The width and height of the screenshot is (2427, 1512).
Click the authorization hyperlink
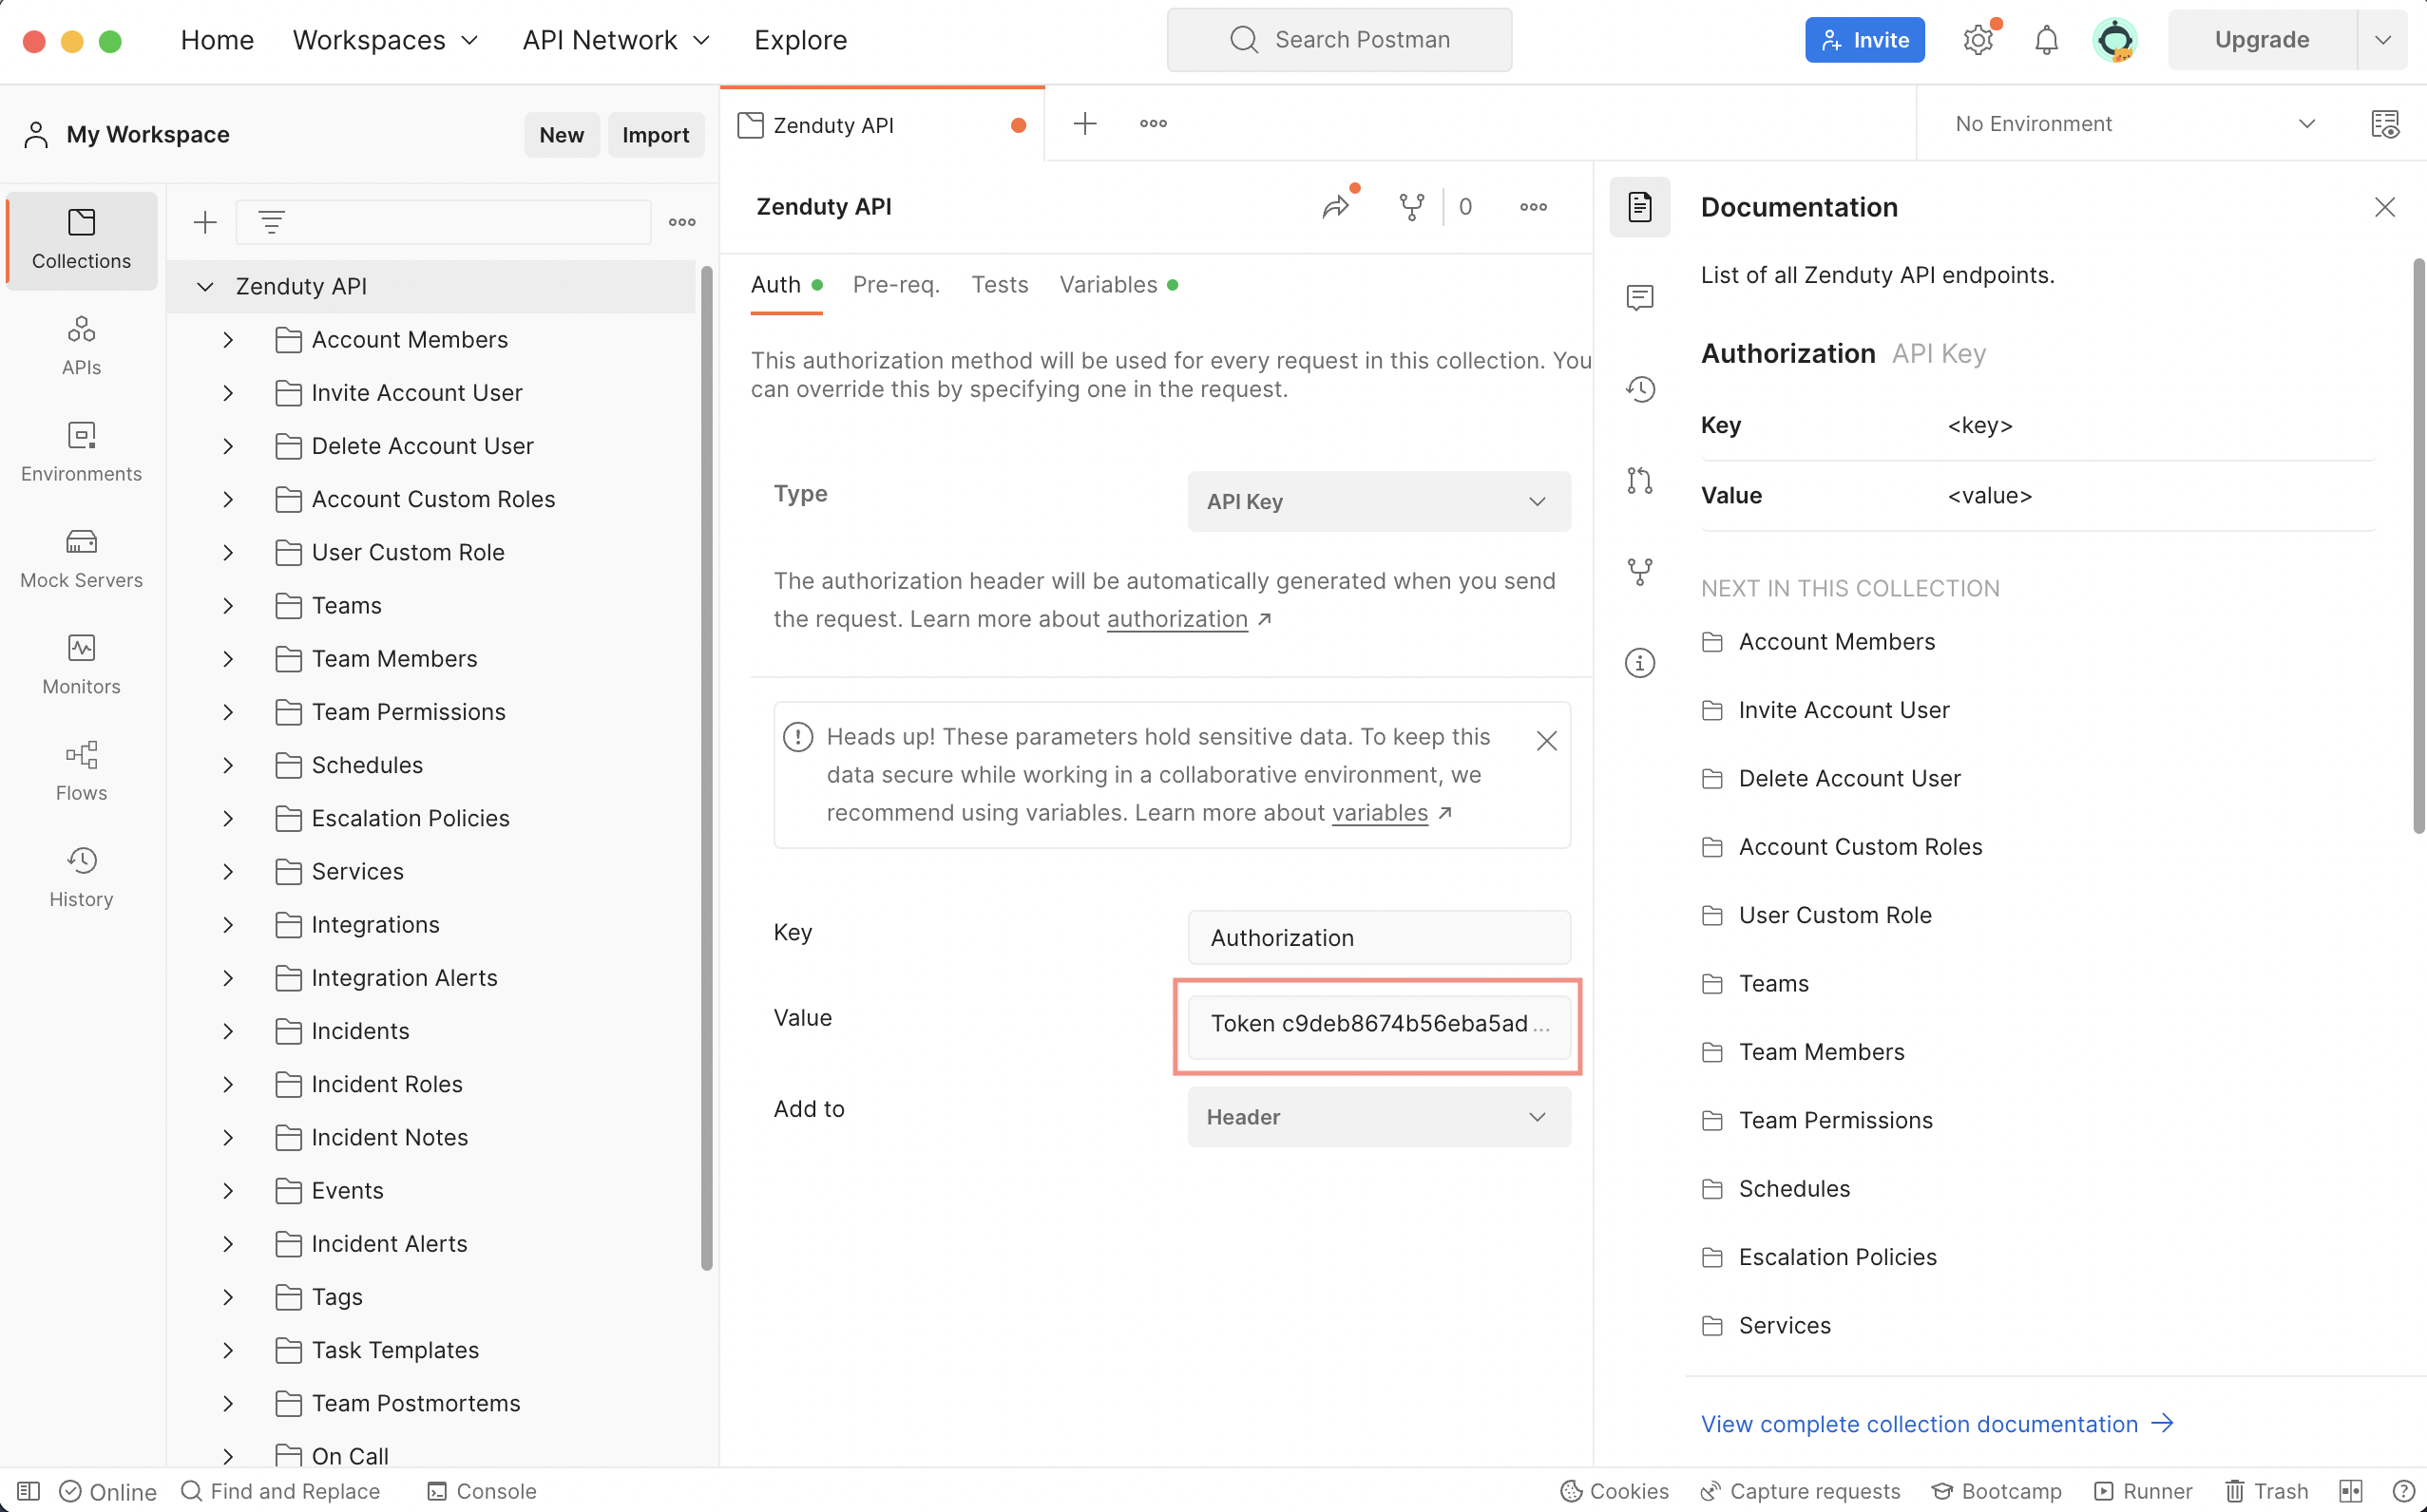[1177, 618]
